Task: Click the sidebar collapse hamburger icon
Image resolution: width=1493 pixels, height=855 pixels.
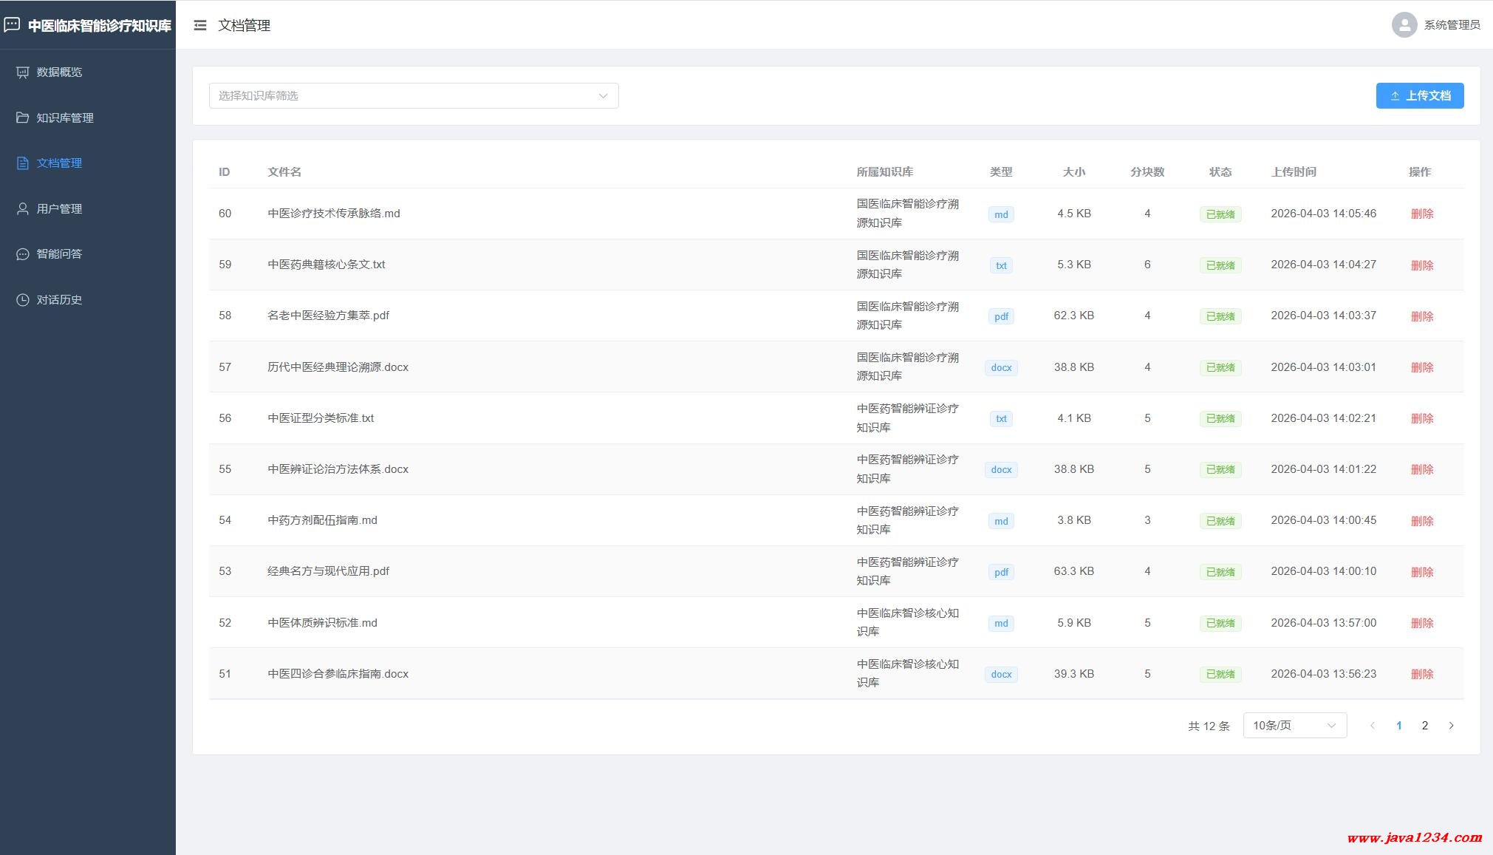Action: 200,25
